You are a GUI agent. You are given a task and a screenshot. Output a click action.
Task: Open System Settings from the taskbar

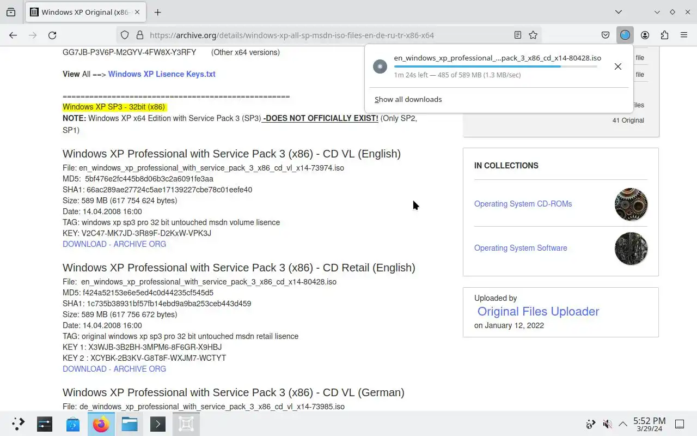(x=45, y=424)
